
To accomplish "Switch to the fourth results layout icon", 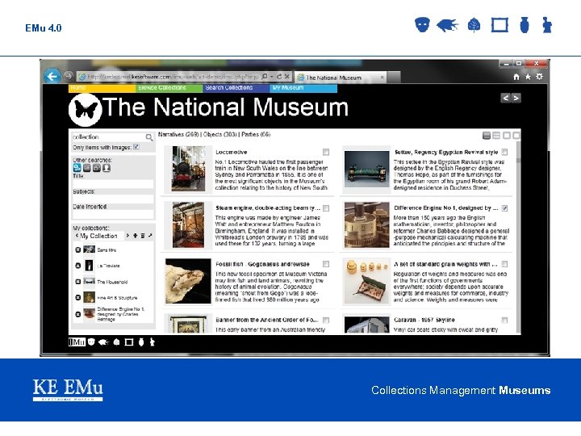I will point(516,136).
